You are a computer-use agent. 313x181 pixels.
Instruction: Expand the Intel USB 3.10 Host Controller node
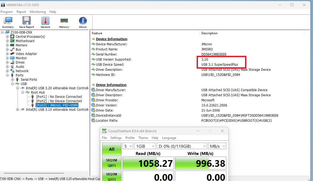tap(18, 110)
